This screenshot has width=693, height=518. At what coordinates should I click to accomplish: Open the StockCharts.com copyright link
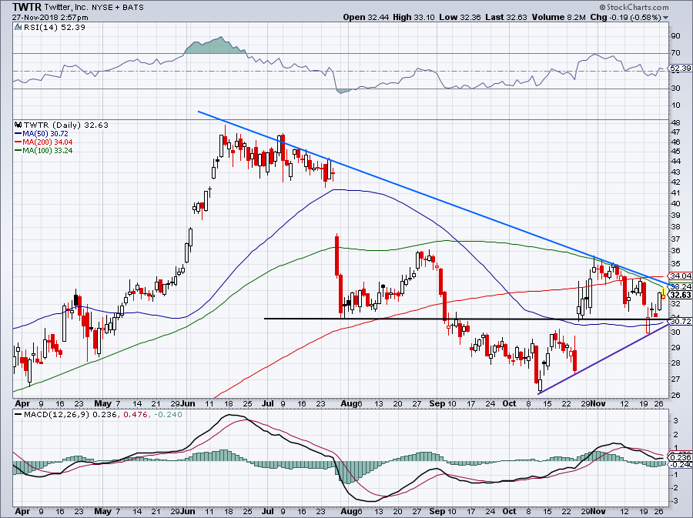coord(634,7)
